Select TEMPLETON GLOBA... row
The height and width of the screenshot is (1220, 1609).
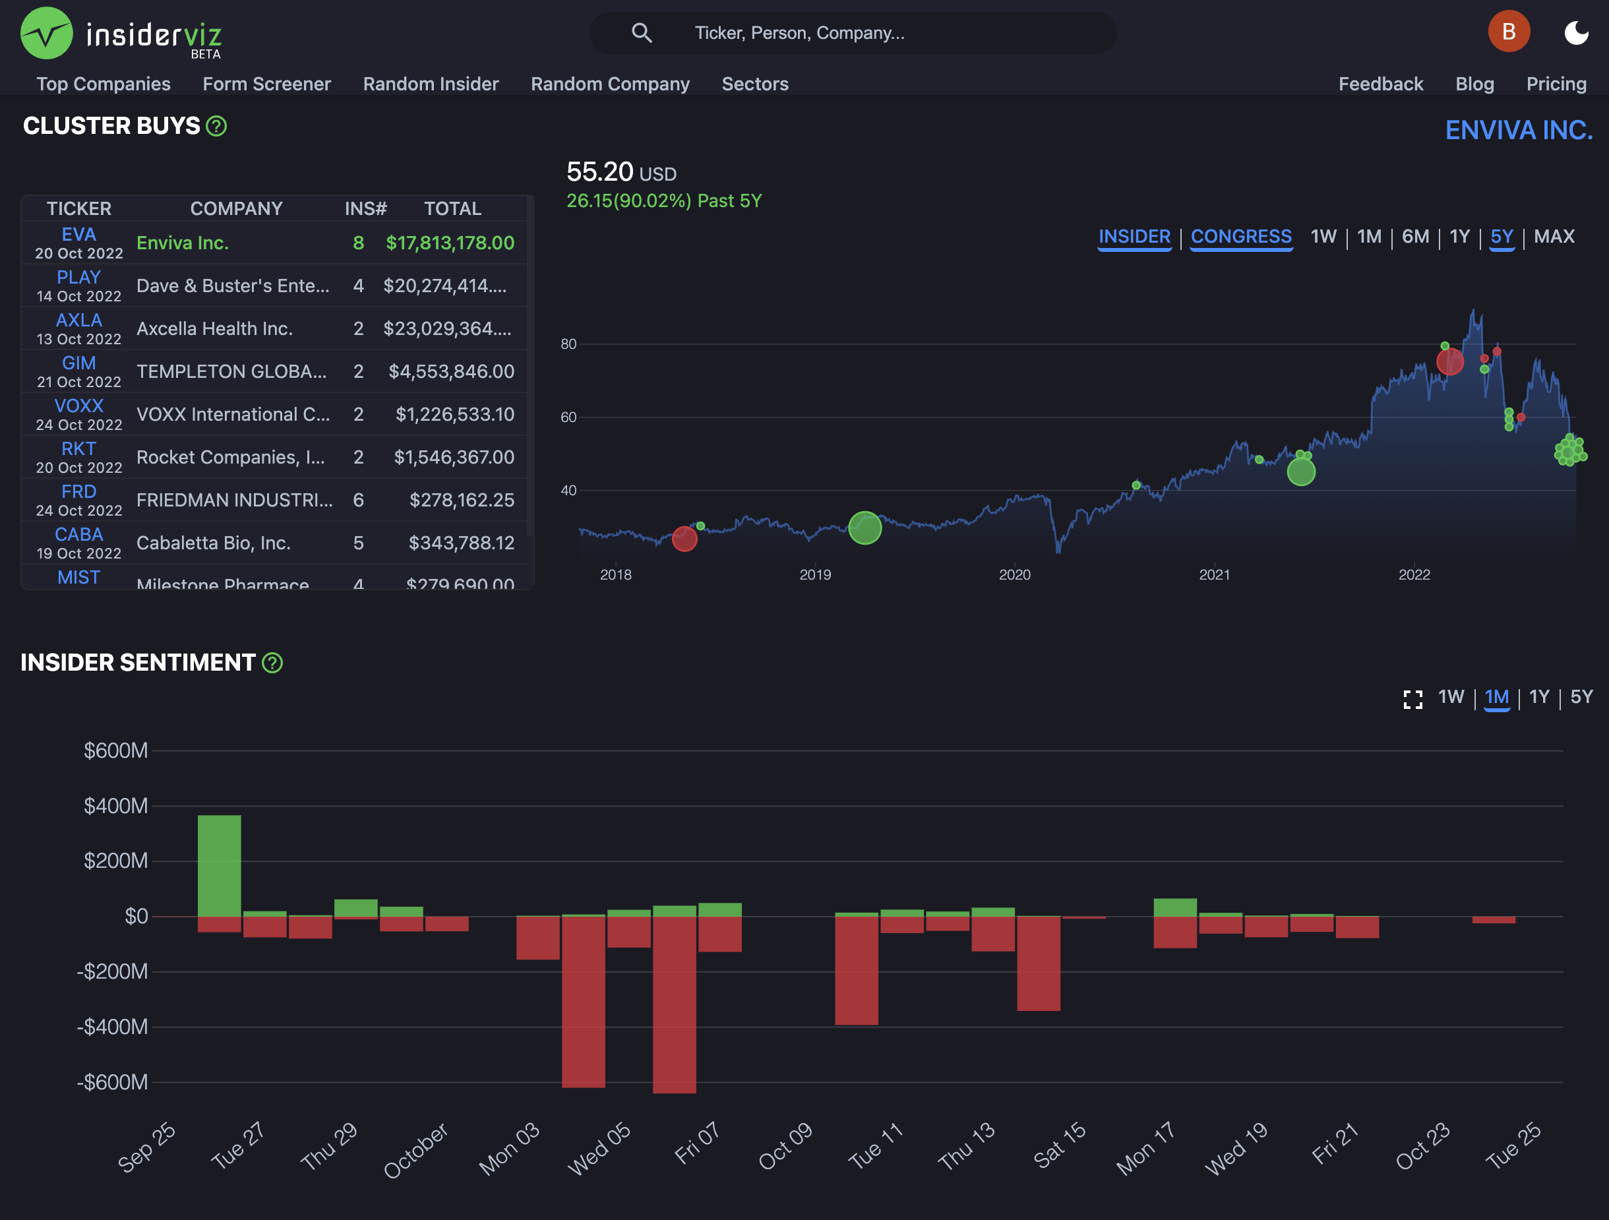[274, 372]
